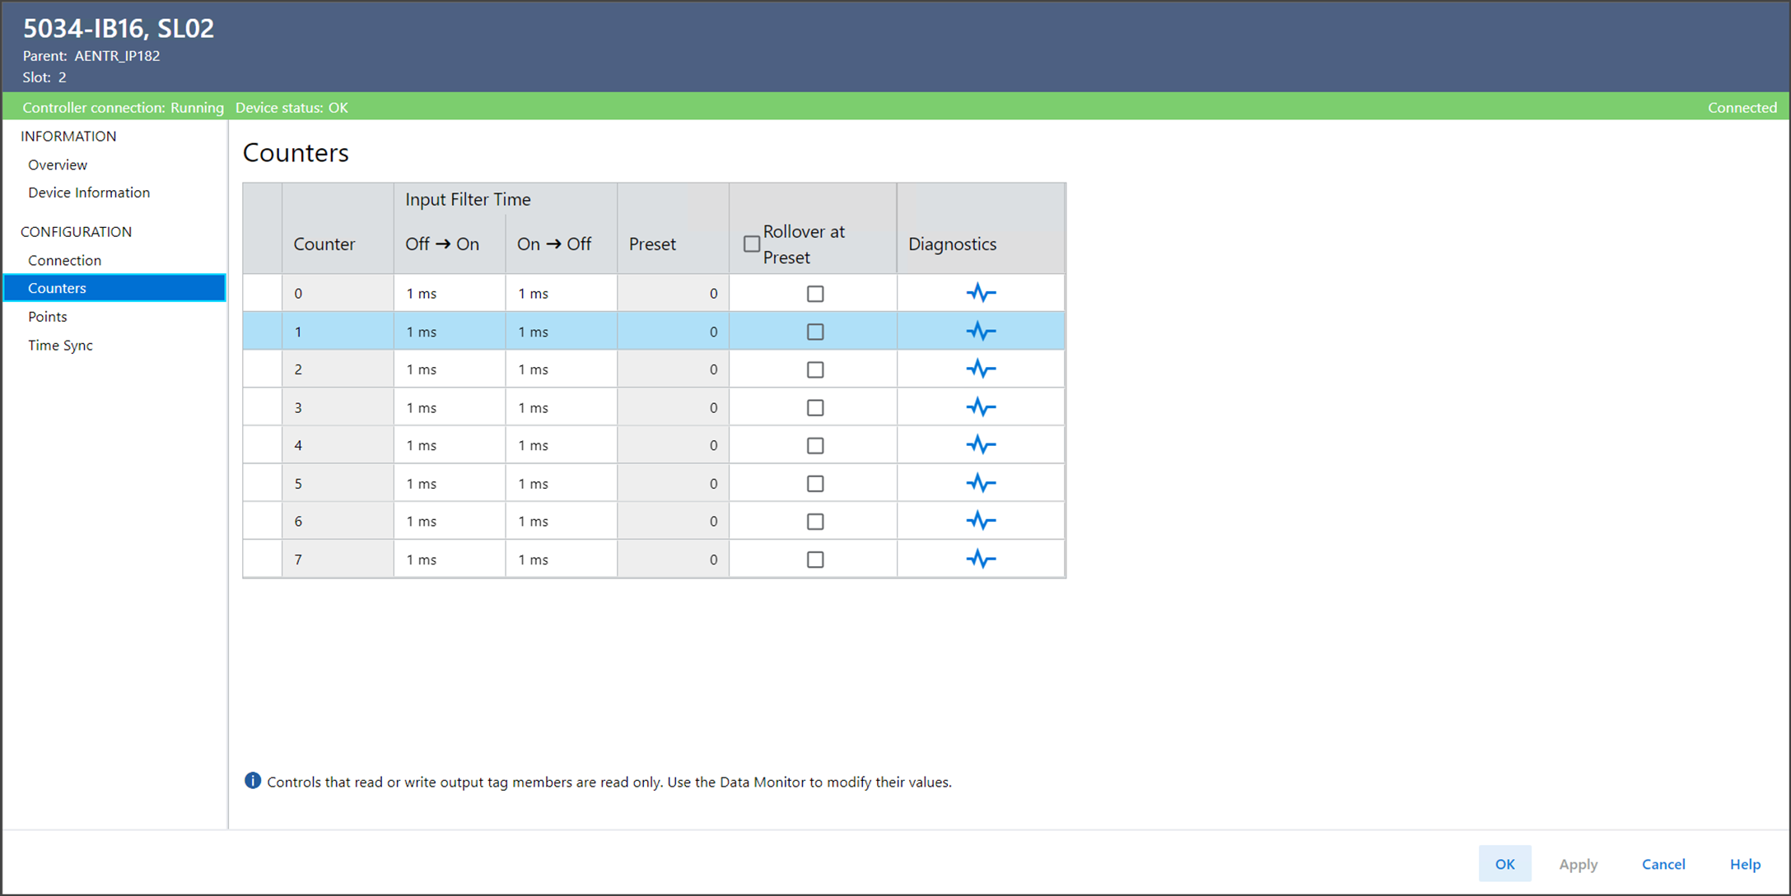Open diagnostics for counter 1
The image size is (1791, 896).
(x=980, y=332)
